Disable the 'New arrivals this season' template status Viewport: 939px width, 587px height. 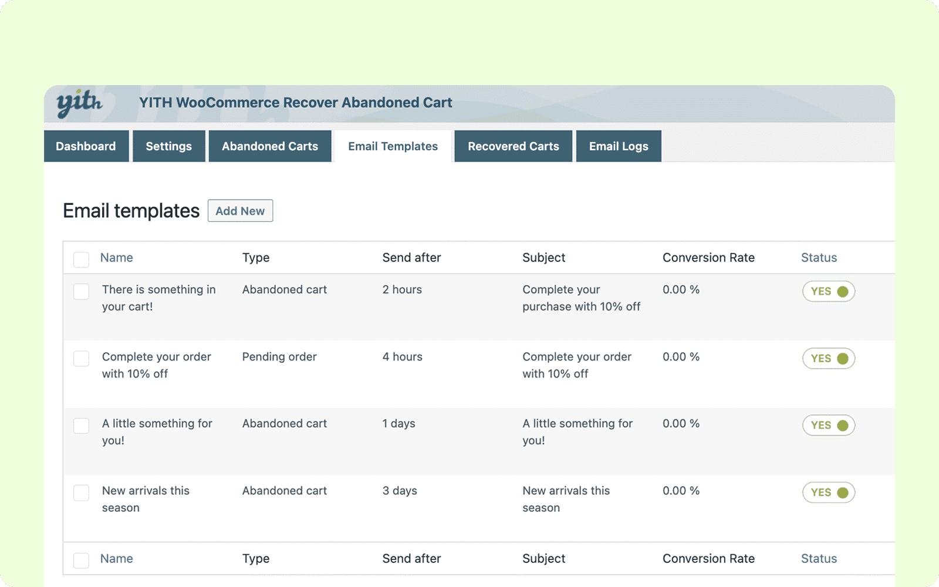(x=828, y=492)
